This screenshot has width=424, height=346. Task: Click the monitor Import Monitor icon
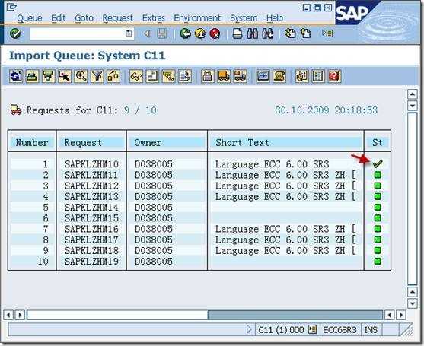point(263,76)
